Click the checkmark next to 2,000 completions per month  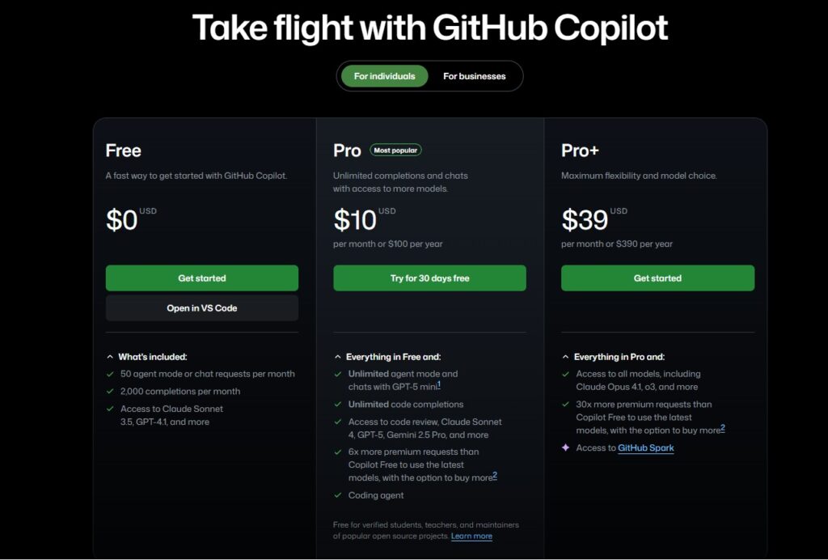pyautogui.click(x=110, y=392)
